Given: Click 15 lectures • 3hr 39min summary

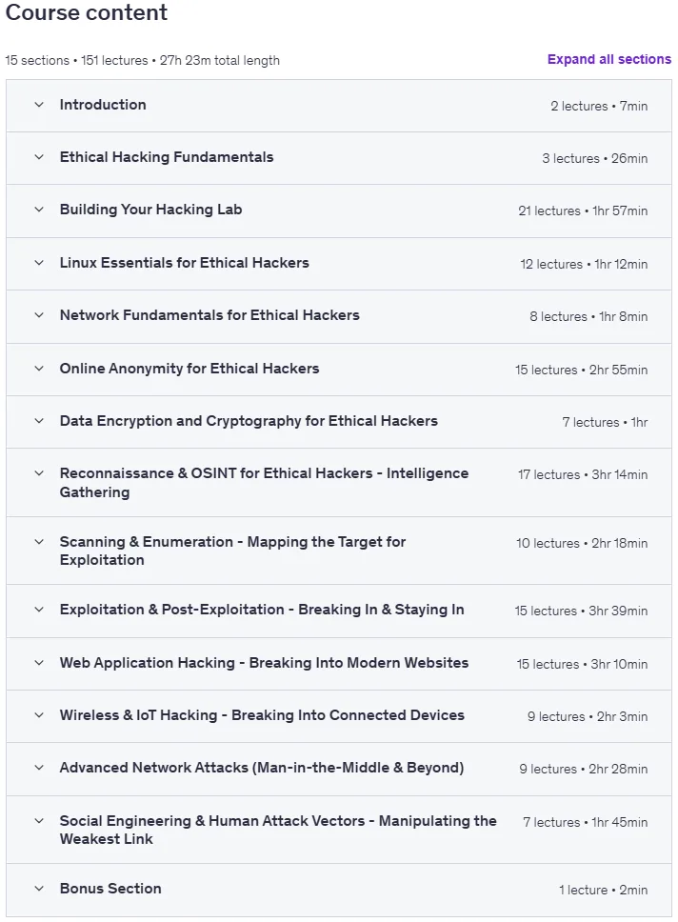Looking at the screenshot, I should pos(581,611).
